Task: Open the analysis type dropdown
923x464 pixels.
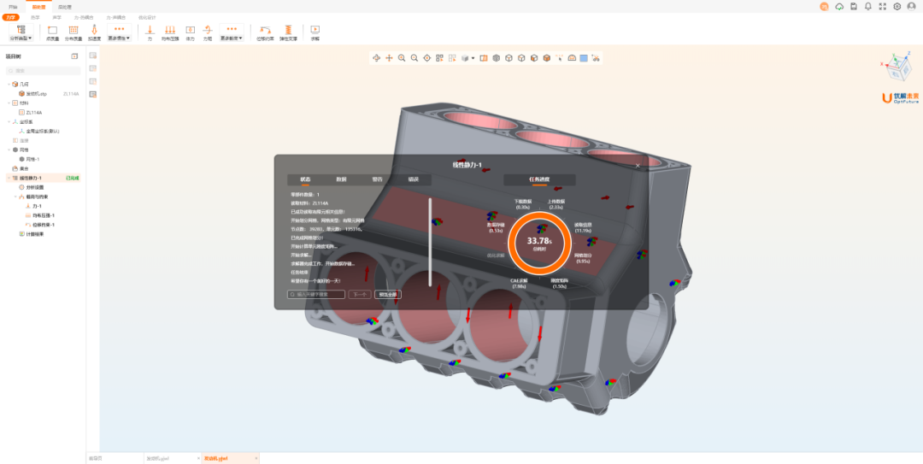Action: [21, 31]
